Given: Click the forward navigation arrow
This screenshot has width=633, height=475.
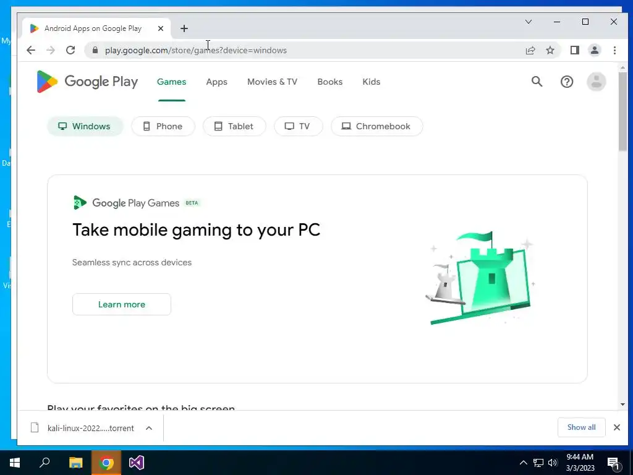Looking at the screenshot, I should coord(51,50).
